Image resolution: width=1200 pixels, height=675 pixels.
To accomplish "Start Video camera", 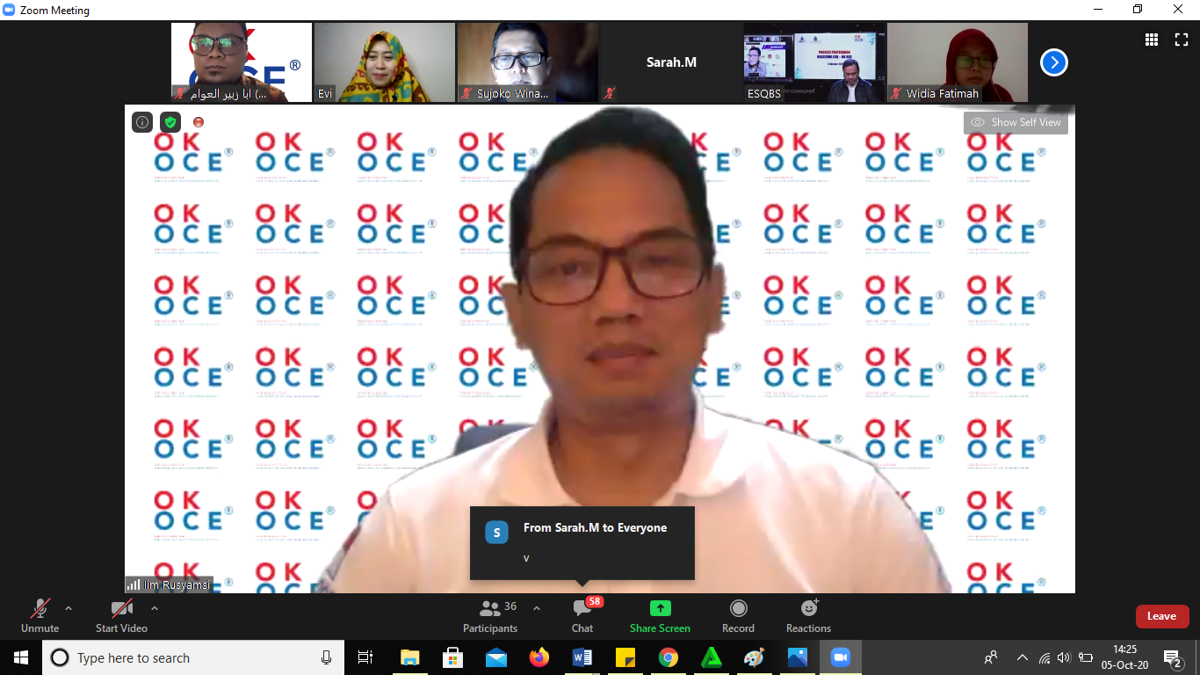I will (121, 615).
